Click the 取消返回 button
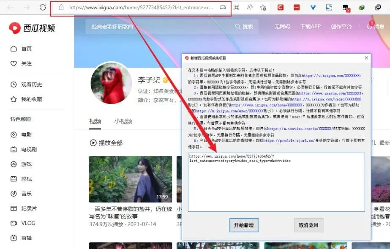The image size is (390, 249). tap(309, 225)
